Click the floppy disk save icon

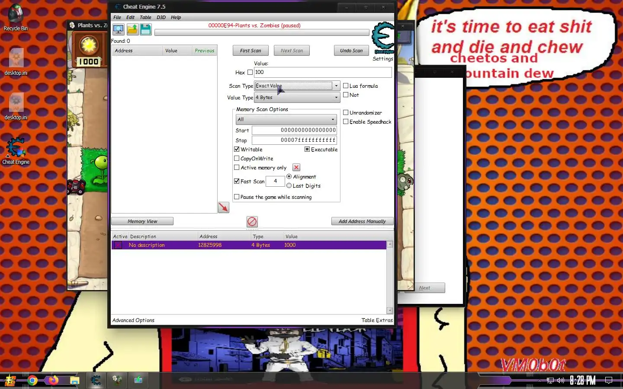coord(146,29)
